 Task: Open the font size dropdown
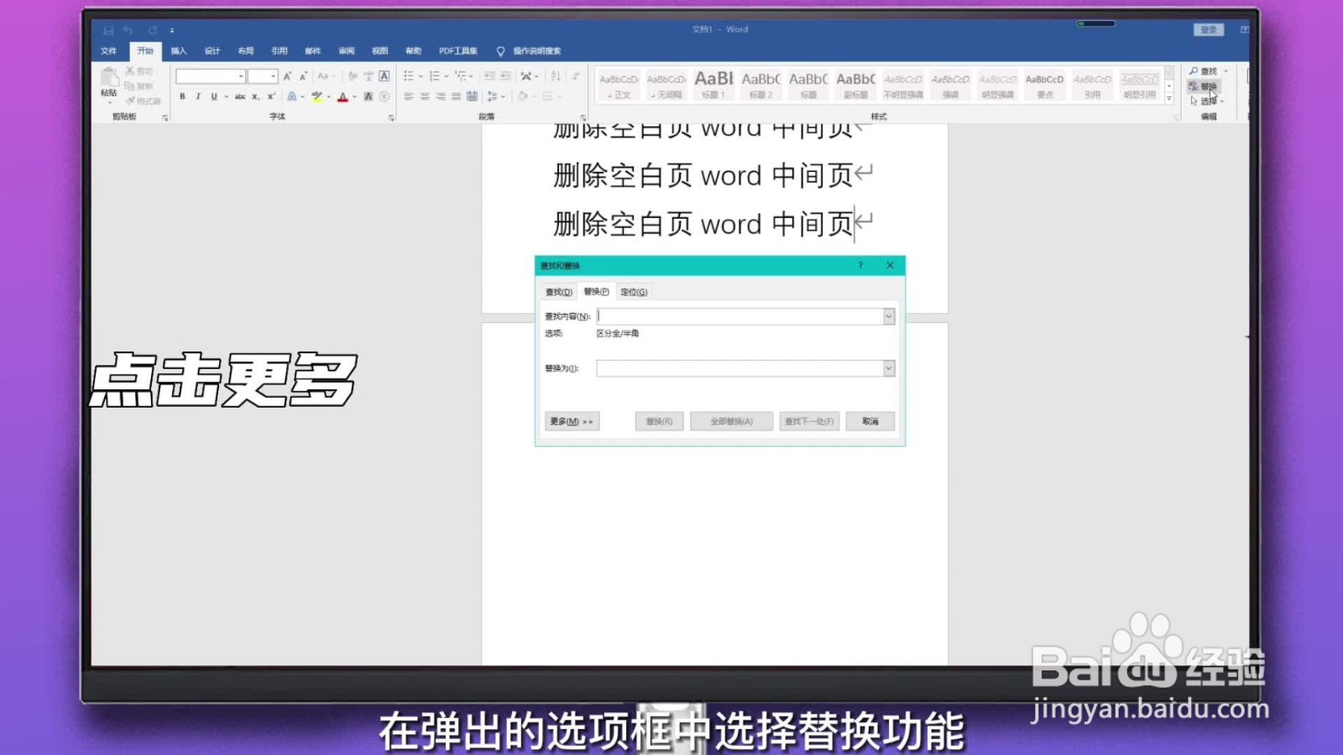point(272,75)
